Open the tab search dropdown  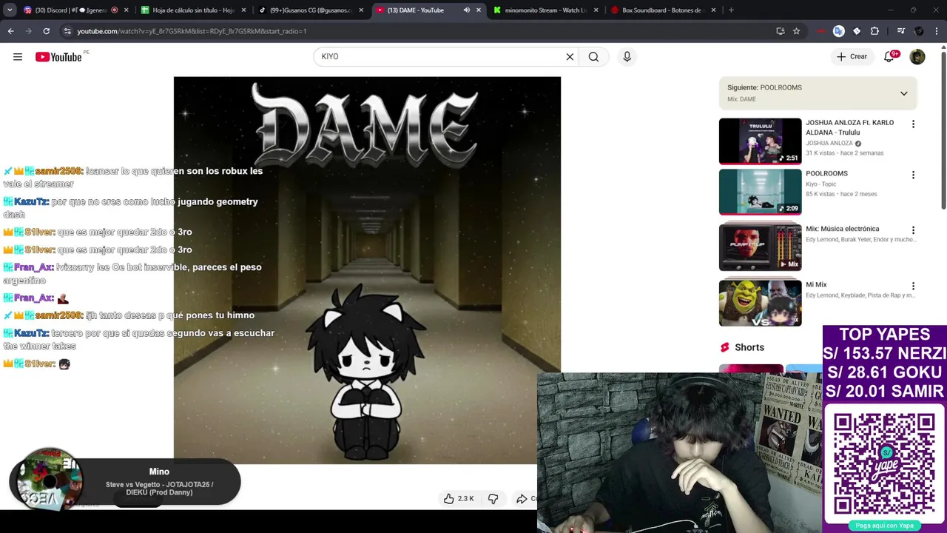coord(10,10)
